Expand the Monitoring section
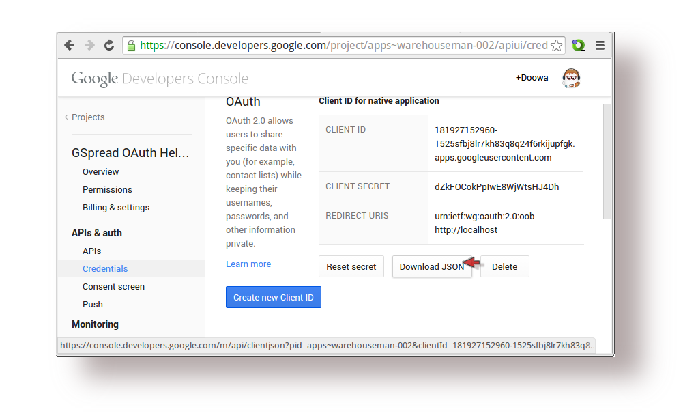 click(95, 324)
